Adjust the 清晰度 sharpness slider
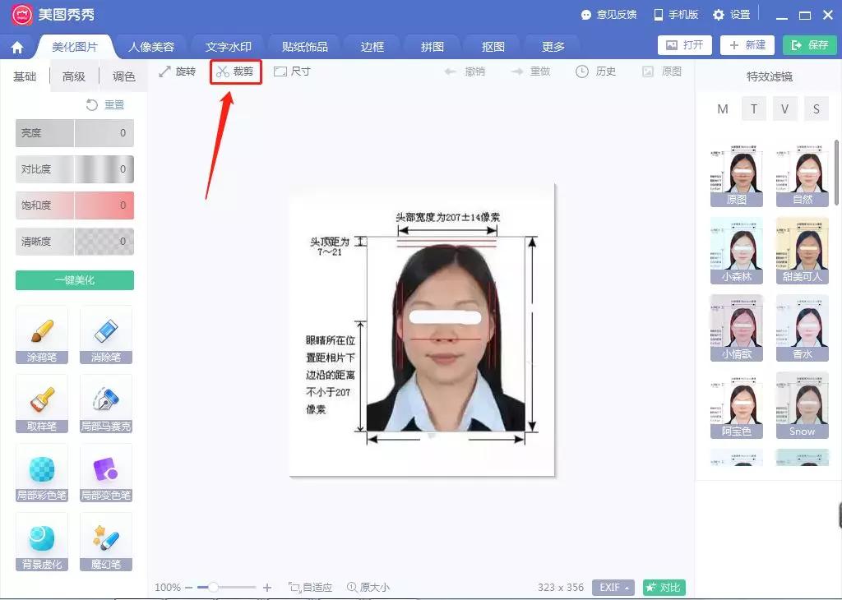 (x=75, y=242)
